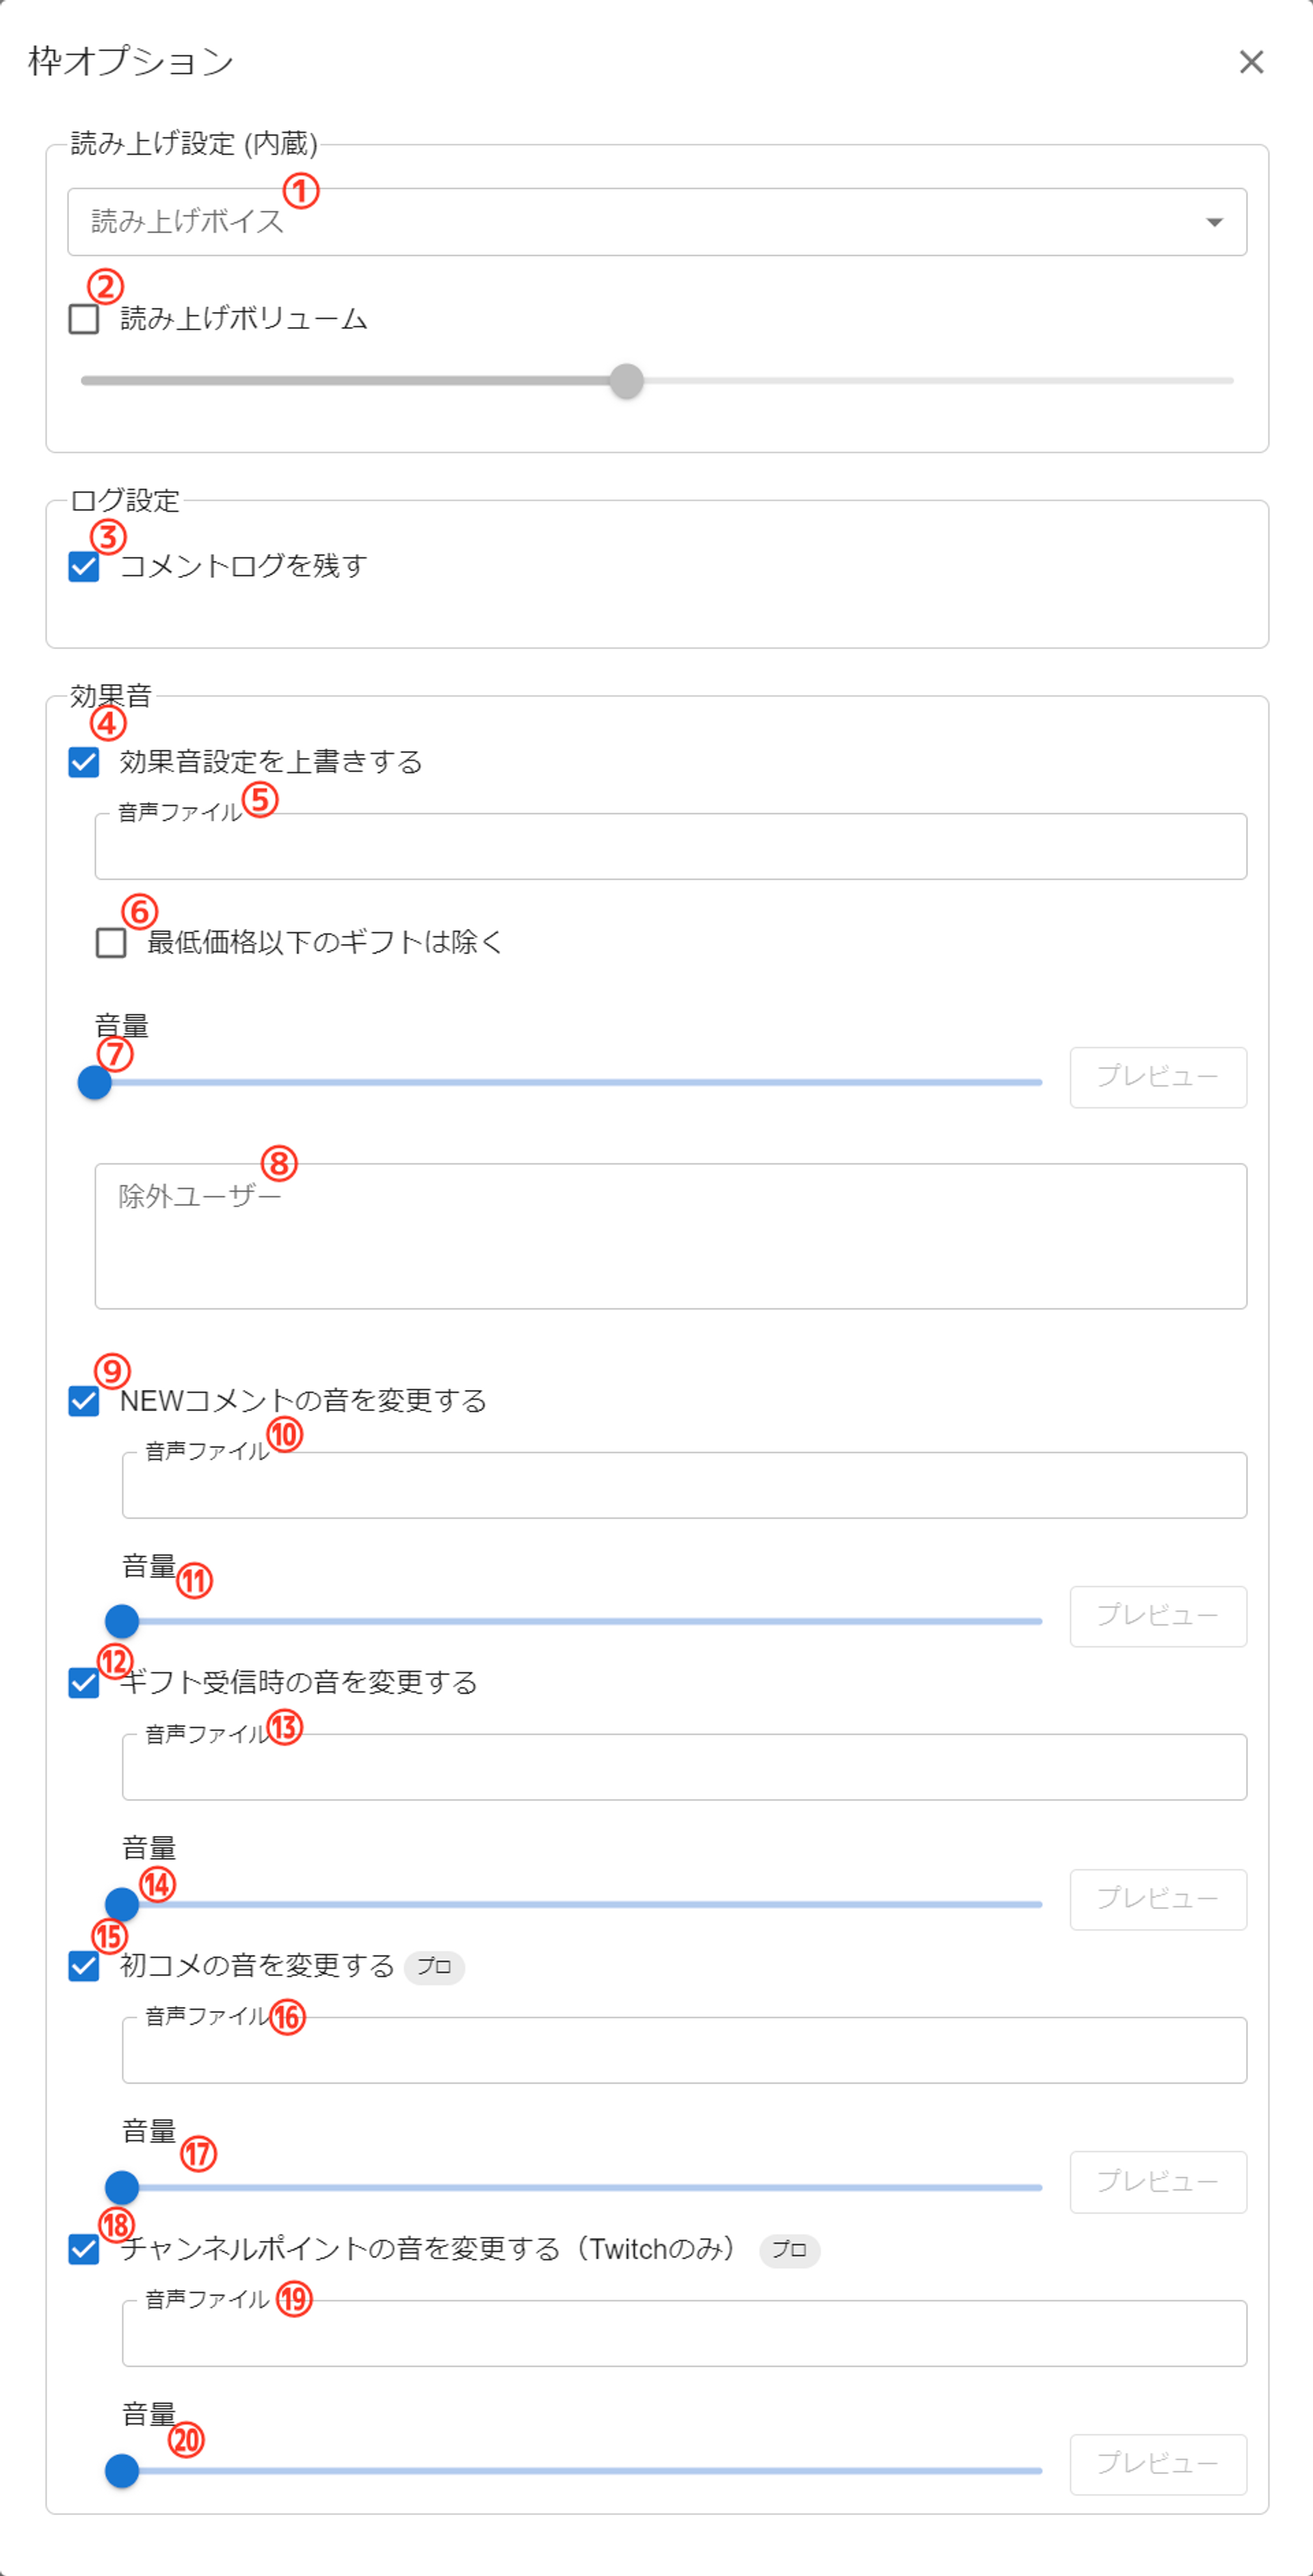Click the first 音声ファイル field under 効果音設定
1313x2576 pixels.
pos(670,847)
